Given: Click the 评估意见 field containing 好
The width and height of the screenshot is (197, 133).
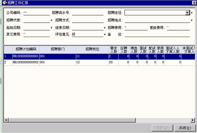Looking at the screenshot, I should click(88, 35).
